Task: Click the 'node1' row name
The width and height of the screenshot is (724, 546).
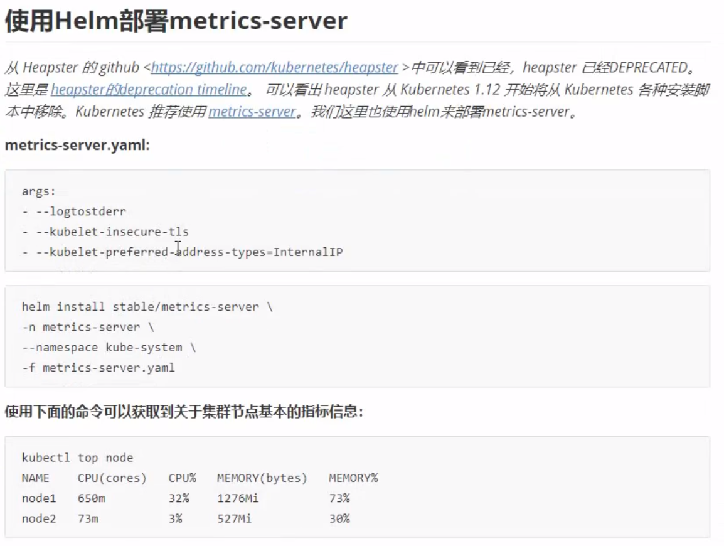Action: (x=39, y=498)
